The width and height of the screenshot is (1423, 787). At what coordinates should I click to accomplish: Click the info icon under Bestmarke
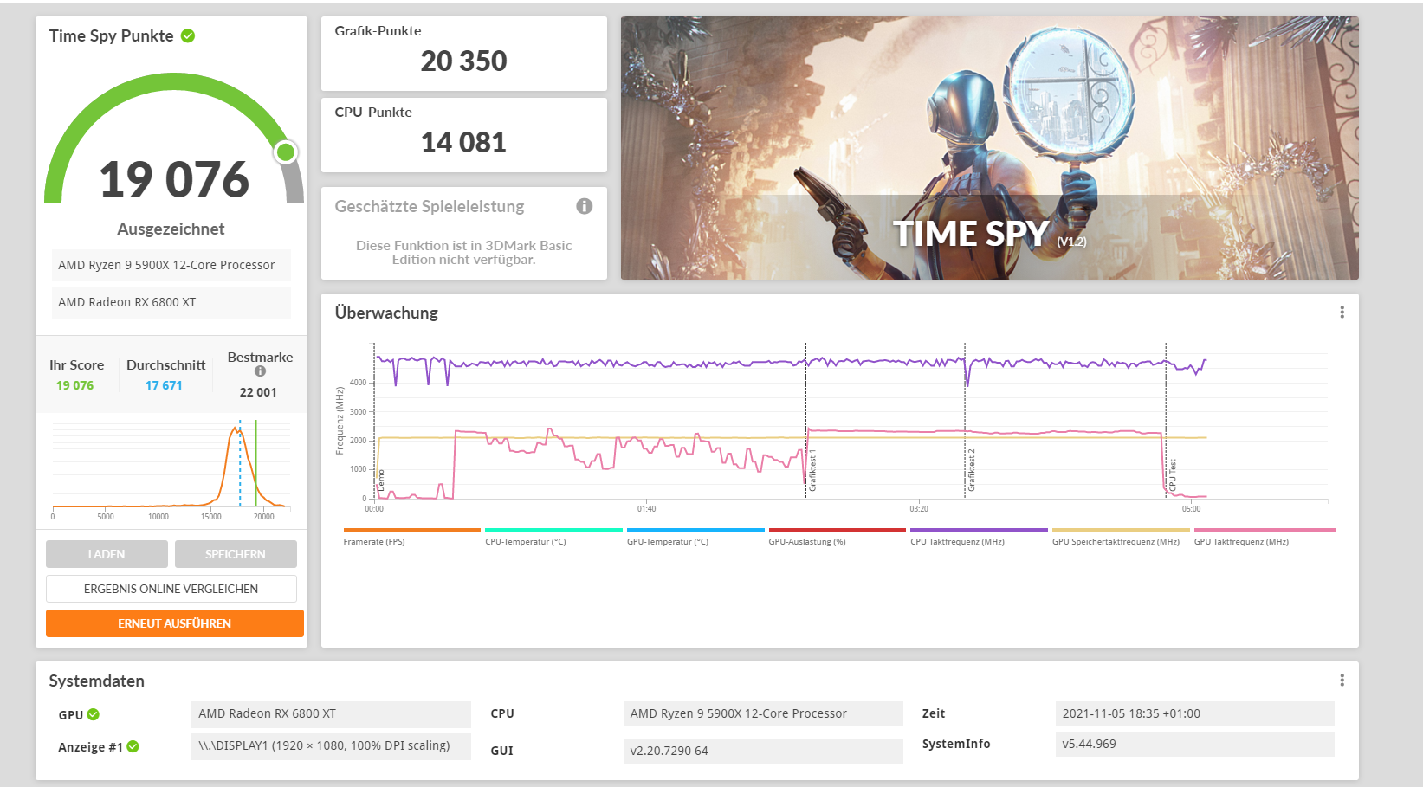260,371
